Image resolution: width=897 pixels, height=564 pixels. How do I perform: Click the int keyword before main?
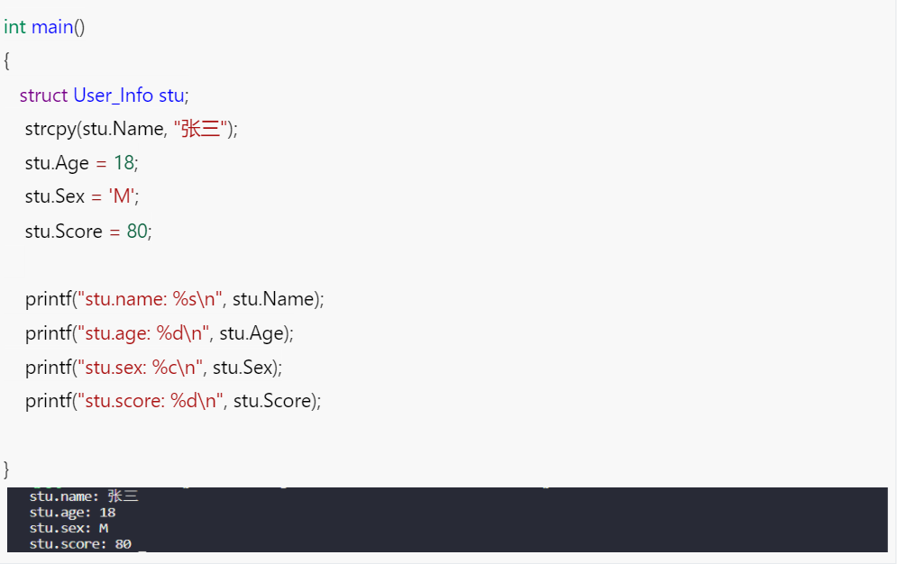(14, 27)
